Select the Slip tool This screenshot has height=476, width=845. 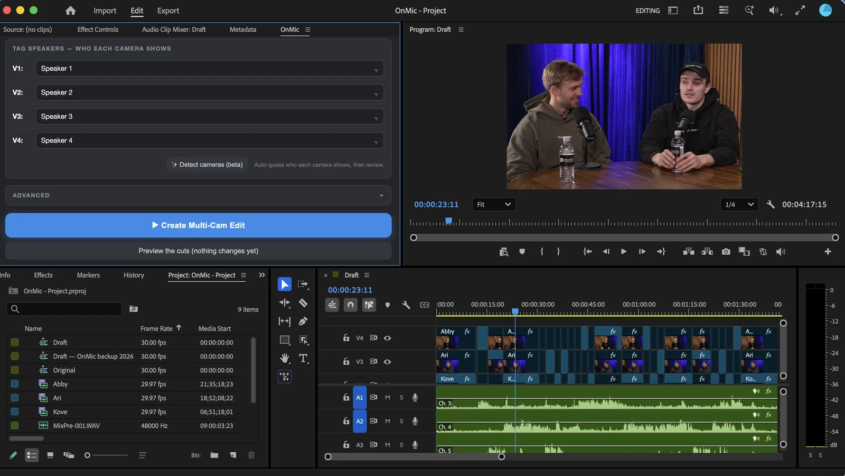pos(285,321)
